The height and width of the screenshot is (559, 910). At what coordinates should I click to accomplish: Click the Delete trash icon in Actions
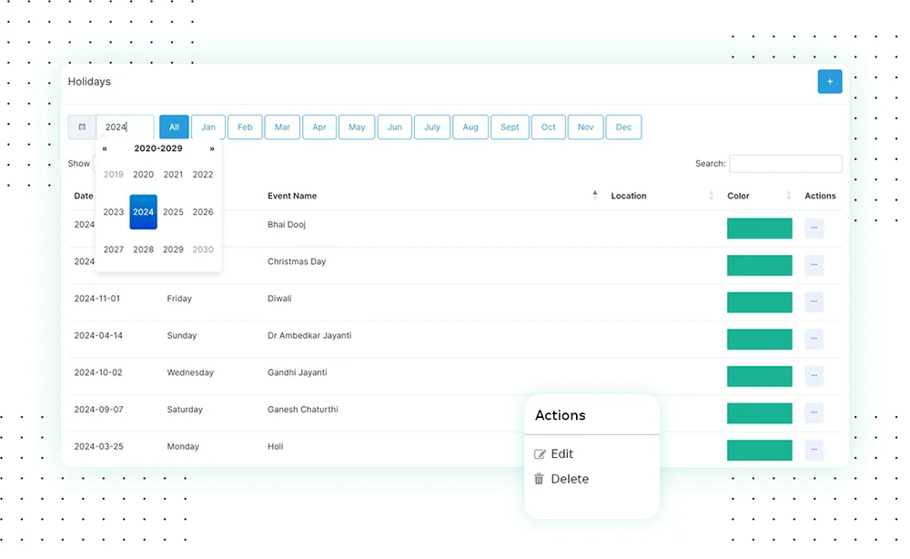[539, 479]
